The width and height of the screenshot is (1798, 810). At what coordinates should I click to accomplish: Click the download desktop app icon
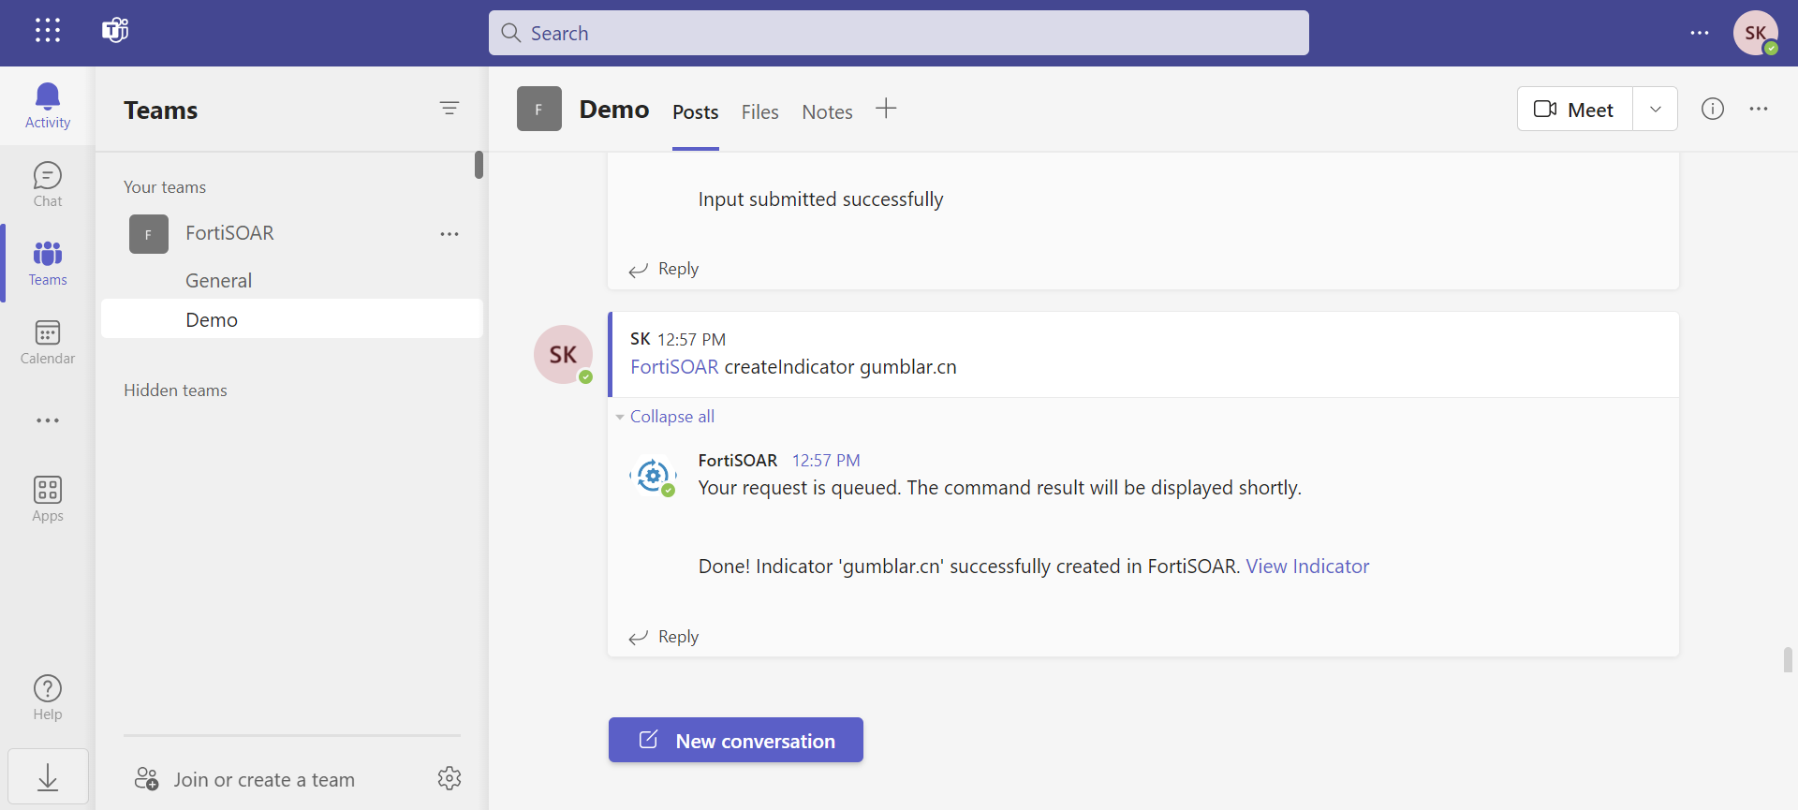(x=48, y=776)
